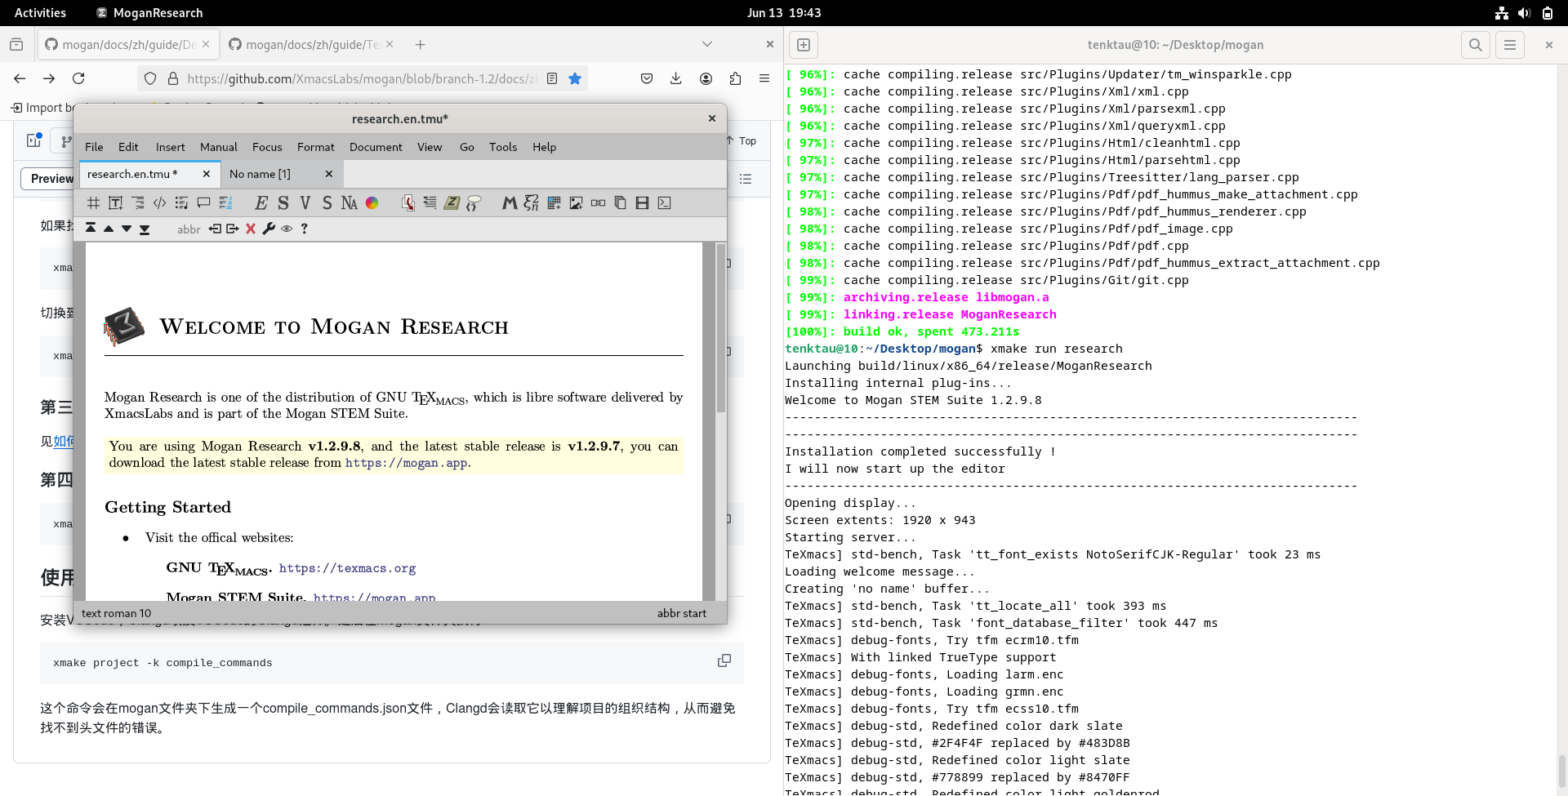Click the go-to-first arrow icon
Image resolution: width=1568 pixels, height=796 pixels.
point(91,229)
